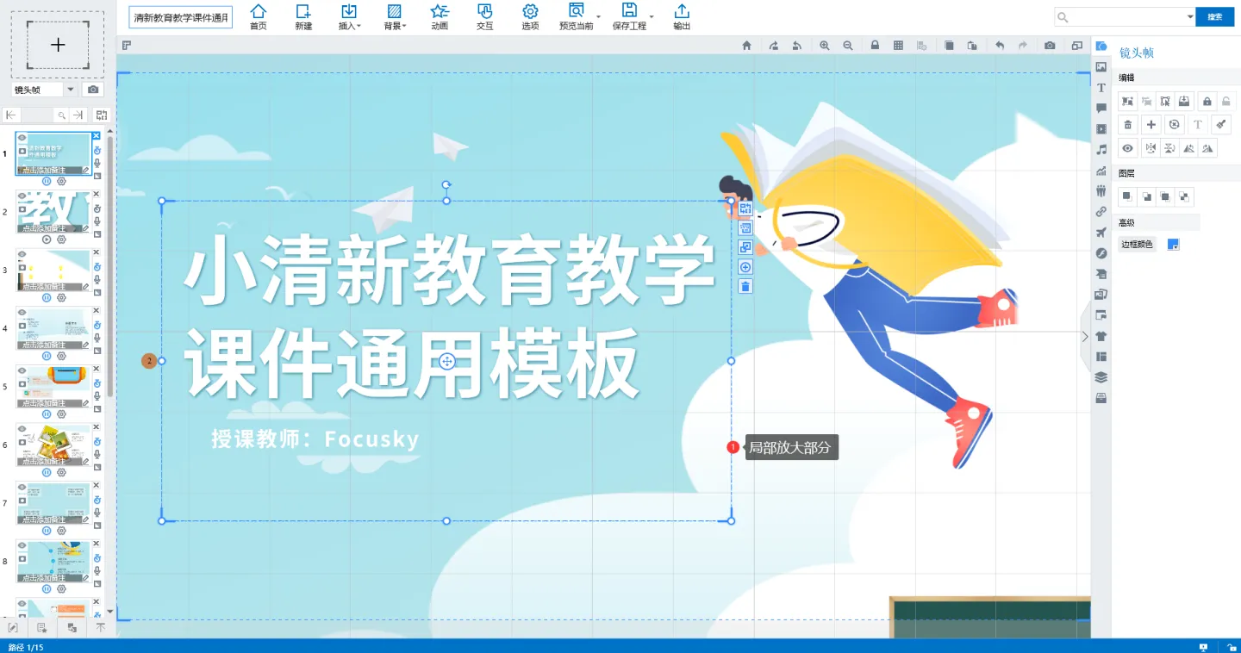Select the hyperlink tool in sidebar

1101,212
